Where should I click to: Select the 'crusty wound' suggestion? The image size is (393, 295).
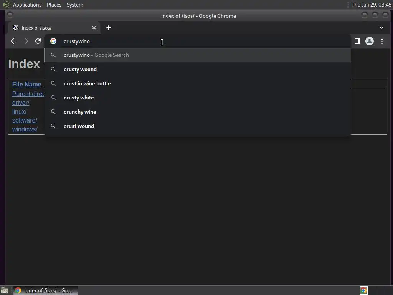pyautogui.click(x=198, y=69)
